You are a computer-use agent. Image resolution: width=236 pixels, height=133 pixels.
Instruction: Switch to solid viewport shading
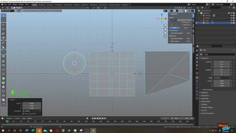point(186,11)
